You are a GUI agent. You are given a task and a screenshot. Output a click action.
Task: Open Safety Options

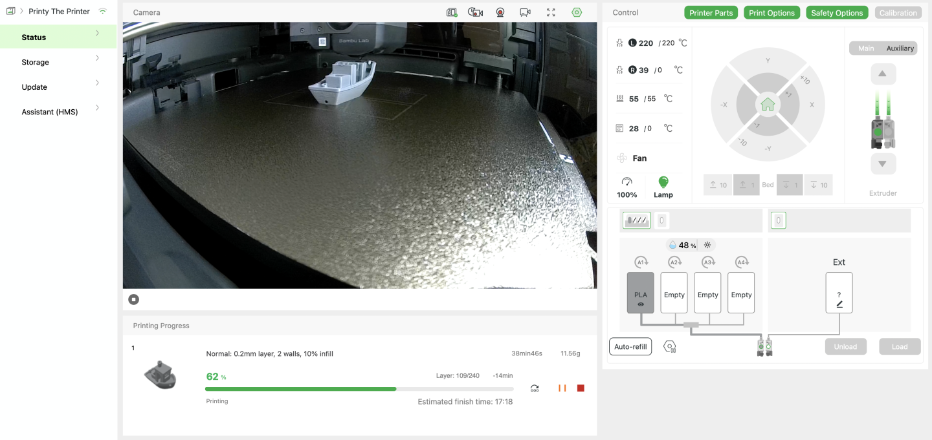point(837,13)
